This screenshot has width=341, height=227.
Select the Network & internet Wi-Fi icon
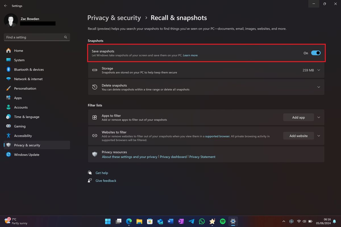(x=9, y=79)
